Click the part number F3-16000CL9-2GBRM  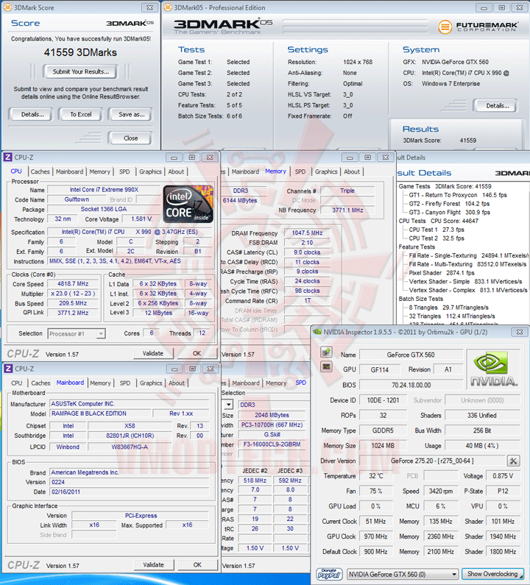(272, 444)
